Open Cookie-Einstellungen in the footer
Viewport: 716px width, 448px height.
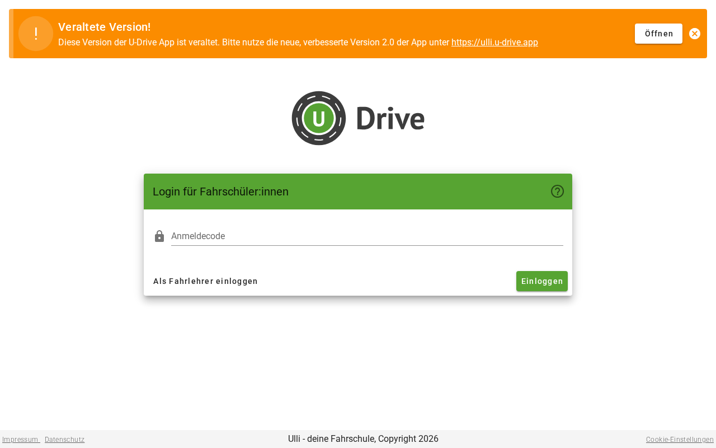coord(680,440)
